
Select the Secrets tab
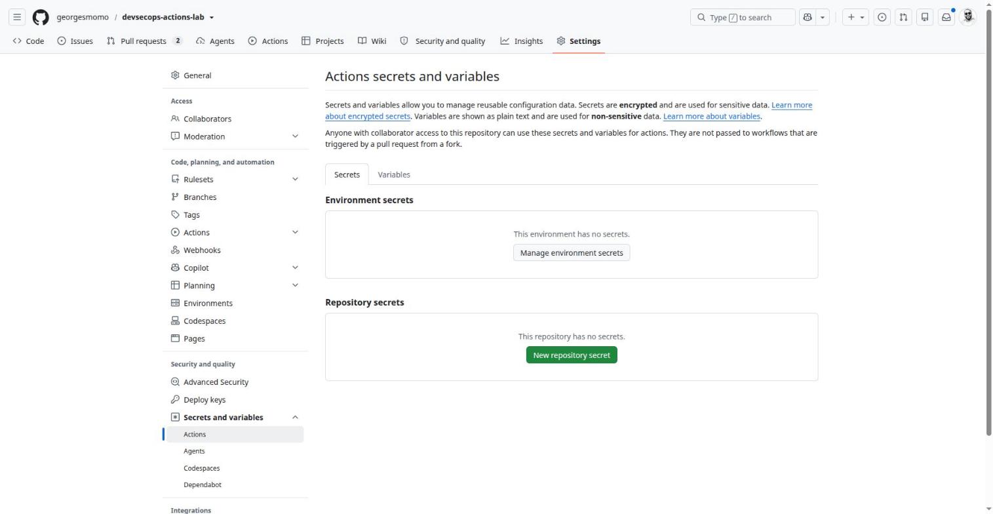click(347, 174)
